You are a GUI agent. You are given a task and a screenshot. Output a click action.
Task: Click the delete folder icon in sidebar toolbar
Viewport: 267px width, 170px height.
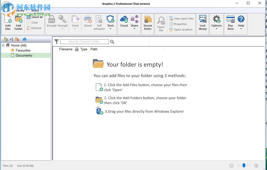(x=17, y=39)
